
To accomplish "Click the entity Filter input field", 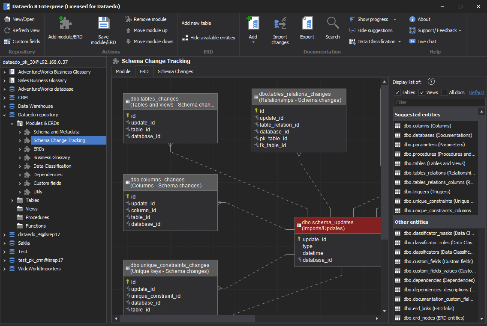I will pos(439,102).
